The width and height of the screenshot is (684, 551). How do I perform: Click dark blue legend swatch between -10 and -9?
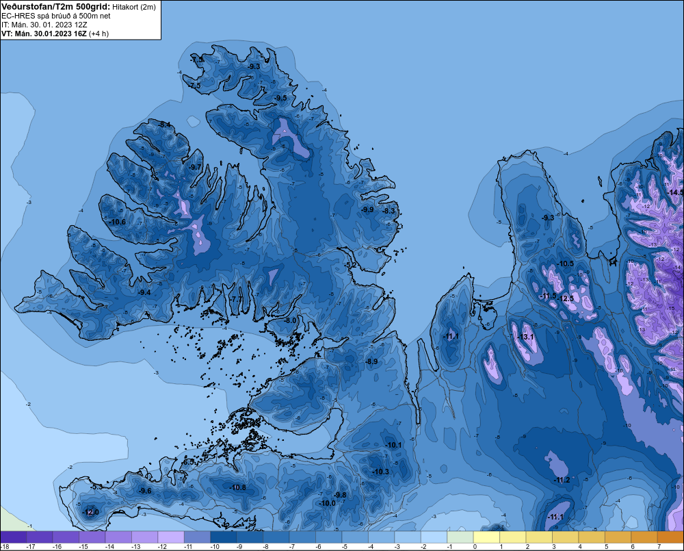point(224,537)
